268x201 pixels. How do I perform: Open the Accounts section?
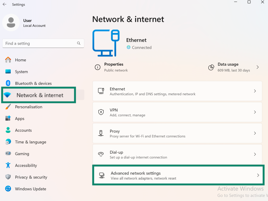click(x=23, y=130)
